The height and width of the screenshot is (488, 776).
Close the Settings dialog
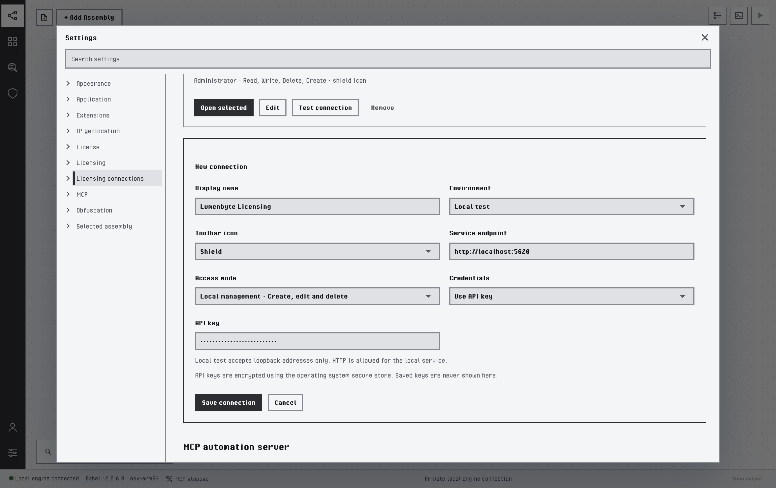[x=705, y=38]
